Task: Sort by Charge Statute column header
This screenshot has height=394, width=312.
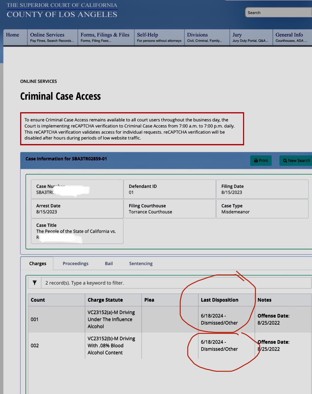Action: [x=105, y=300]
